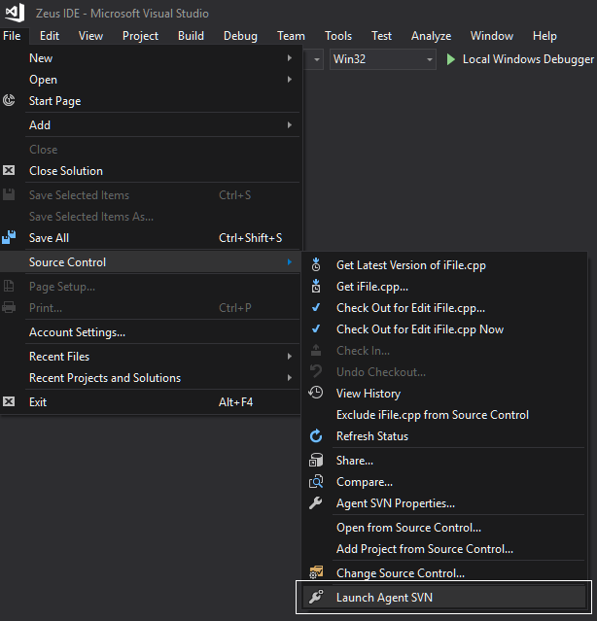Click the Share database icon
The height and width of the screenshot is (621, 597).
pos(316,461)
